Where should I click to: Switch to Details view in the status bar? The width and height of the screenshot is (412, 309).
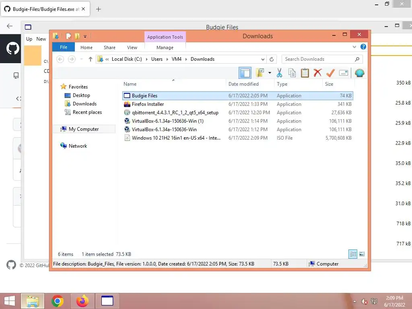point(353,254)
